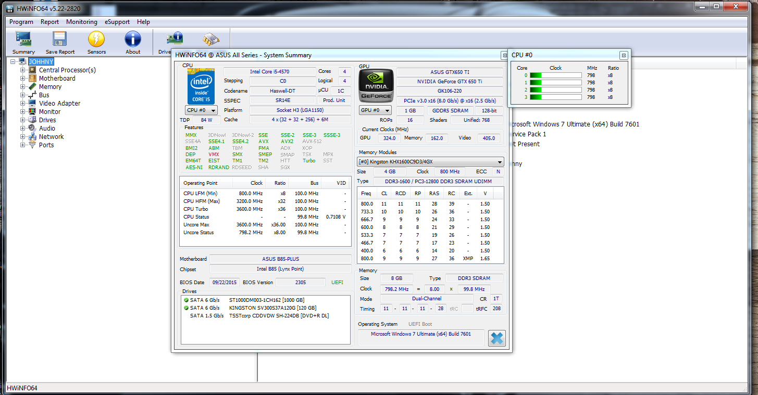Click the NVIDIA GeForce GTX 650 Ti field
This screenshot has height=395, width=758.
pyautogui.click(x=449, y=81)
